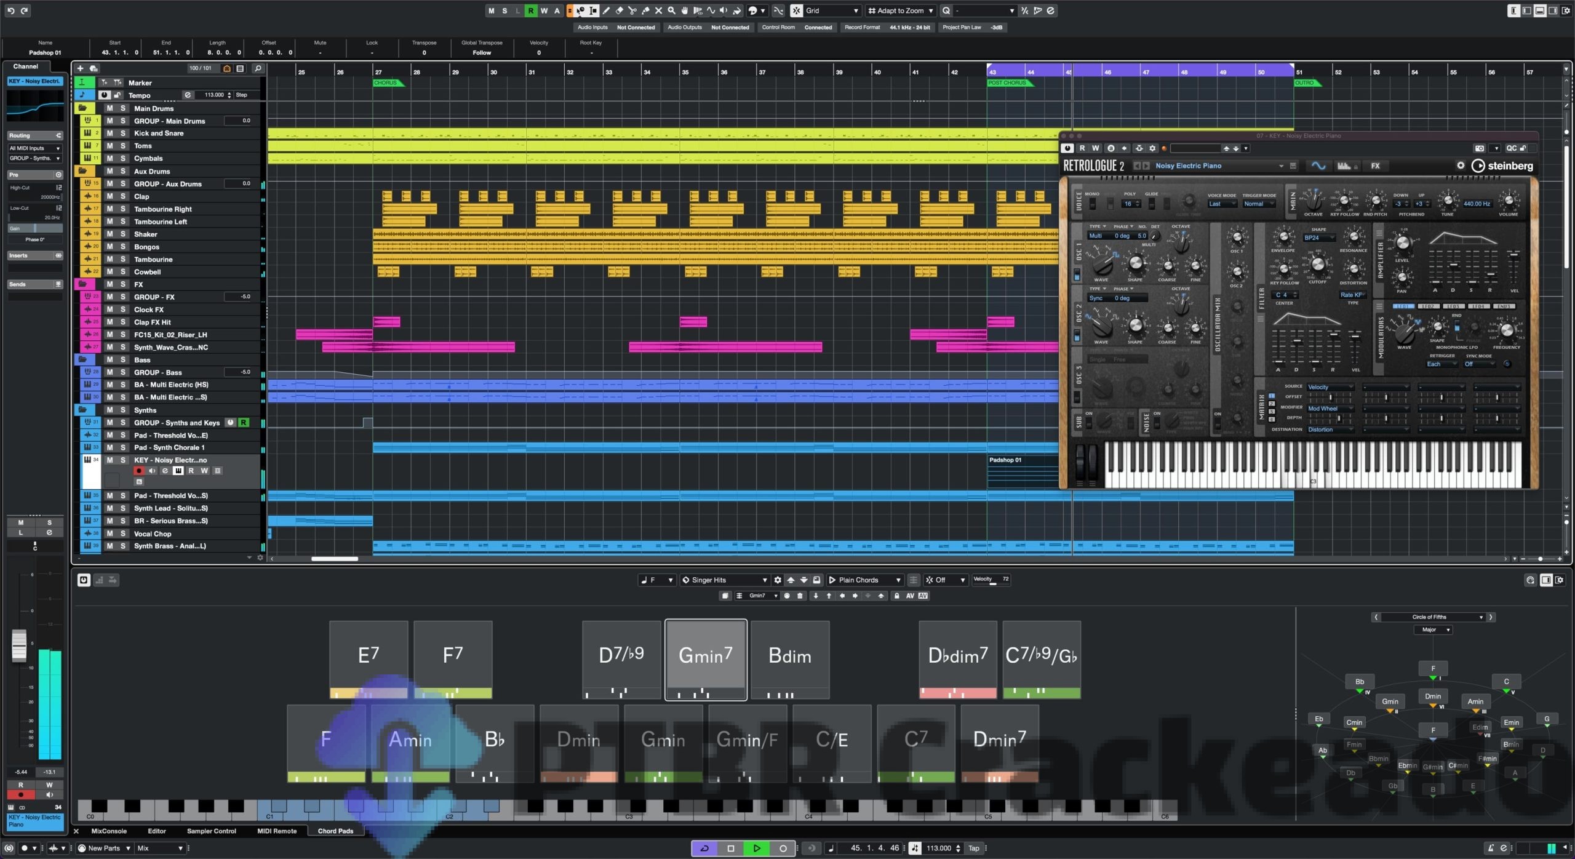Click the Bb chord in Circle of Fifths

1360,682
